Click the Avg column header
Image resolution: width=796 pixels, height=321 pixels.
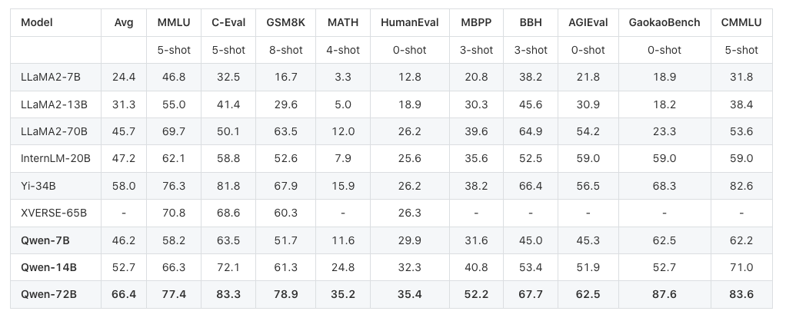pyautogui.click(x=124, y=22)
